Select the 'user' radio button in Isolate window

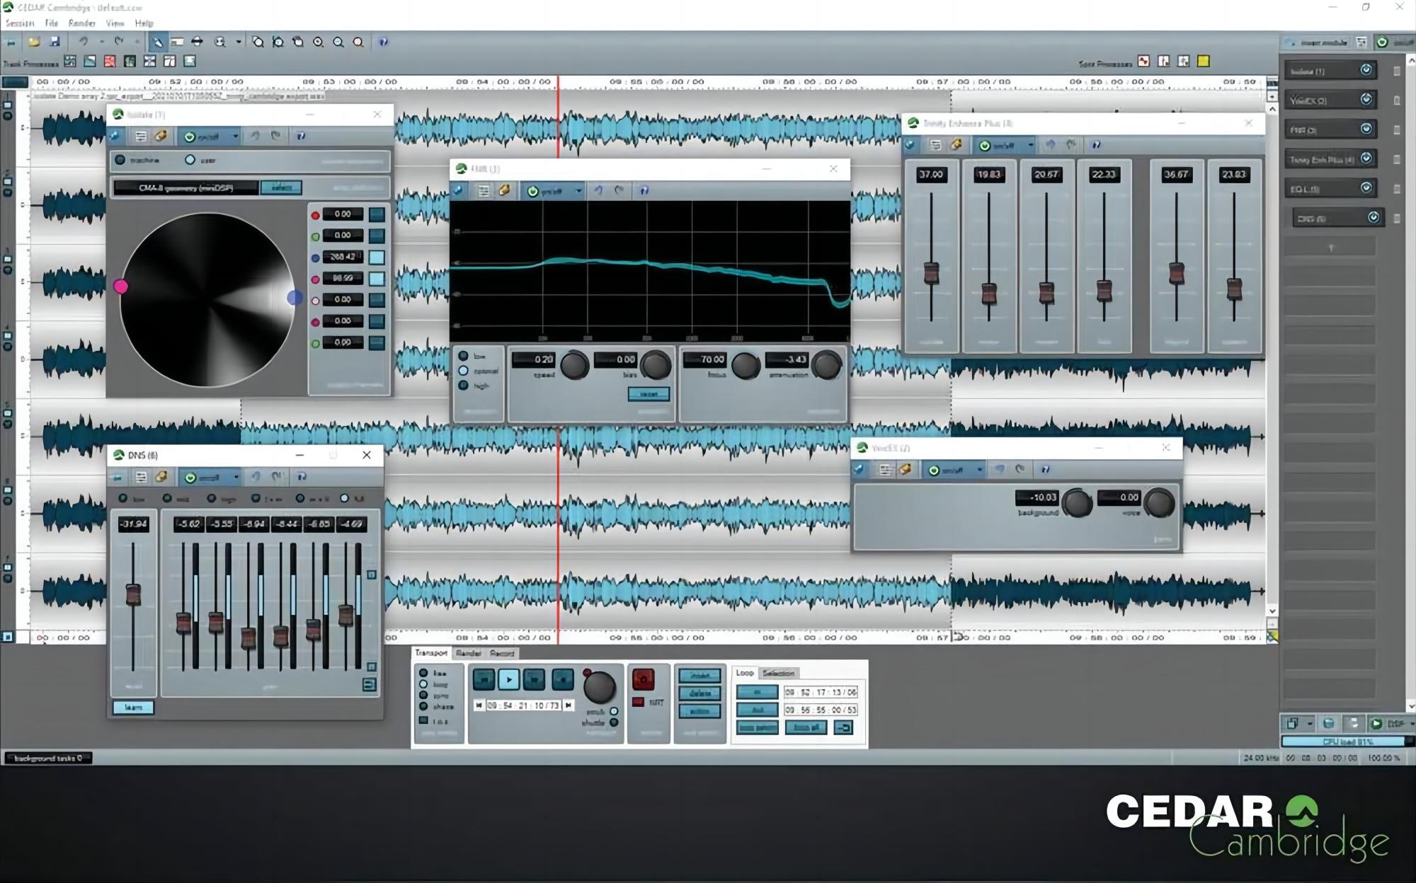[x=190, y=160]
